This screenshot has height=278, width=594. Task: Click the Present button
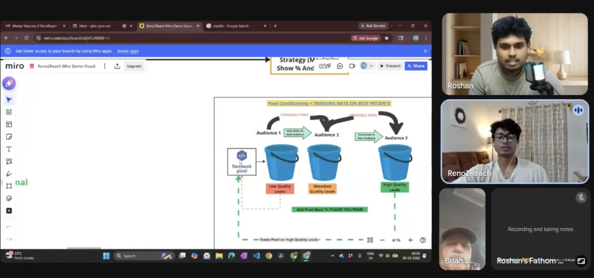pos(390,66)
